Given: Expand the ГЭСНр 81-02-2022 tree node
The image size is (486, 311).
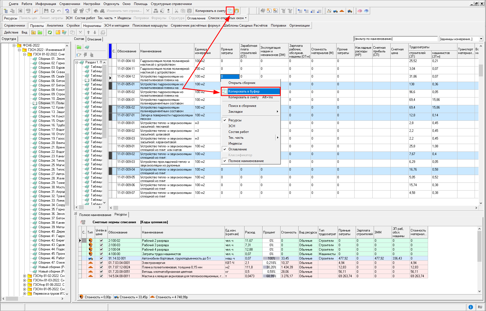Looking at the screenshot, I should coord(25,276).
